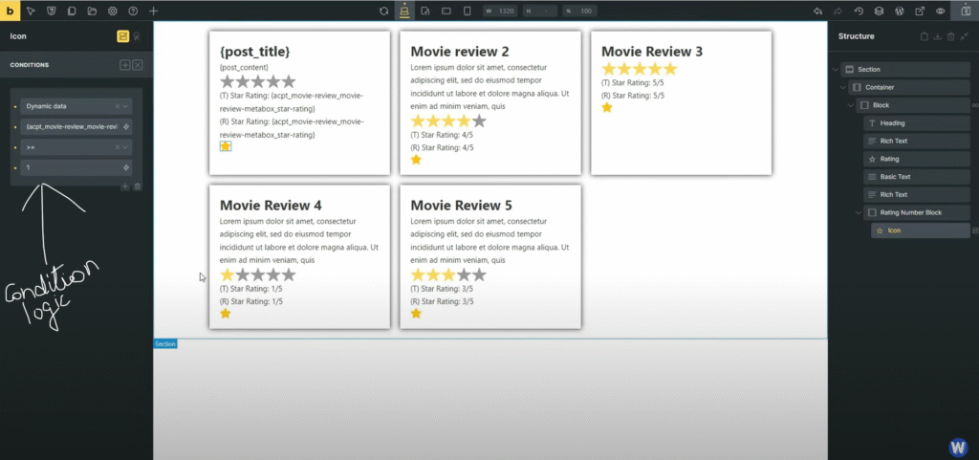Delete condition with small trash icon
The image size is (979, 460).
pyautogui.click(x=138, y=186)
